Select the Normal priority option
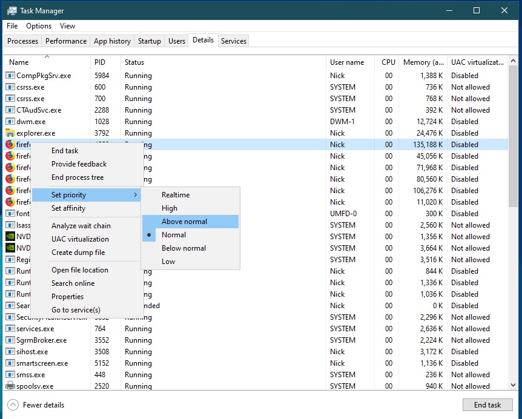The width and height of the screenshot is (522, 419). click(190, 234)
